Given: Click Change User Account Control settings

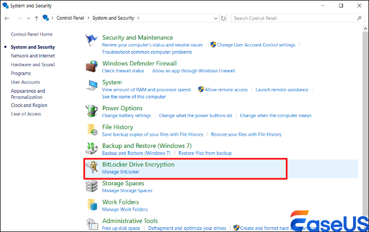Looking at the screenshot, I should [x=256, y=45].
